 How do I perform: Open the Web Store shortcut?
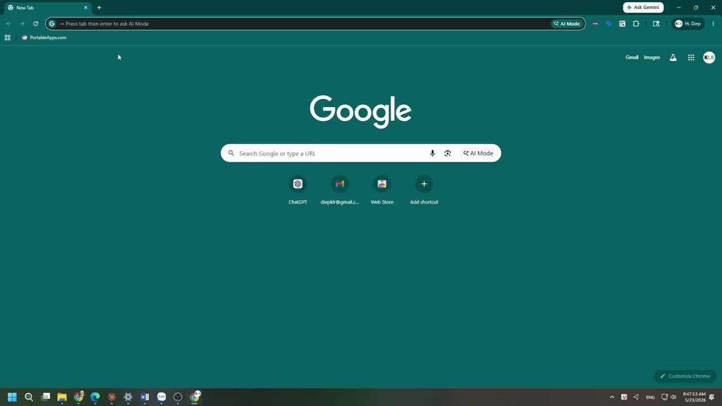(382, 191)
